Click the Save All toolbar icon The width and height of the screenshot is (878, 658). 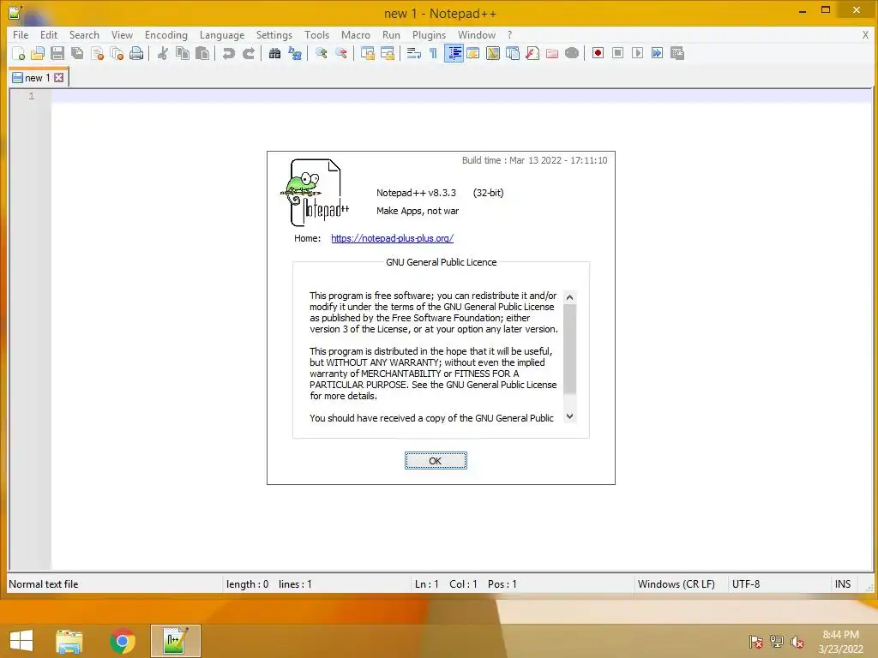click(77, 54)
